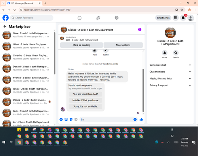Viewport: 198px width, 156px height.
Task: Open a new browser tab
Action: point(45,3)
